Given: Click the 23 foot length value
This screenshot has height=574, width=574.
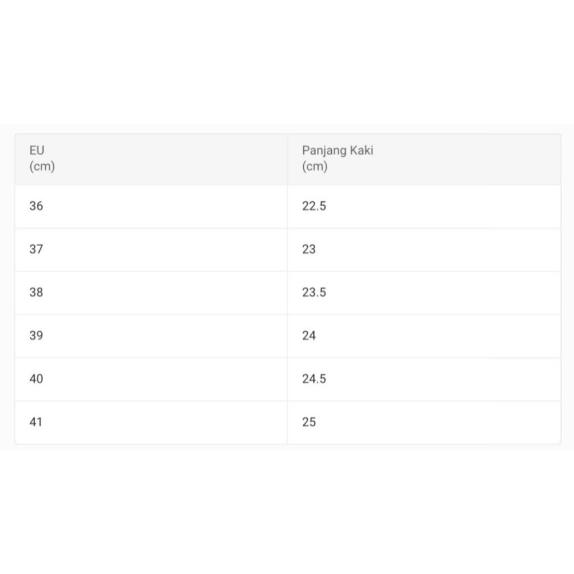Looking at the screenshot, I should tap(309, 249).
